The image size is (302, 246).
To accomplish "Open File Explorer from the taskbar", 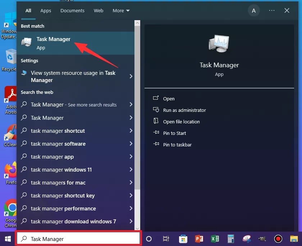I will [294, 238].
